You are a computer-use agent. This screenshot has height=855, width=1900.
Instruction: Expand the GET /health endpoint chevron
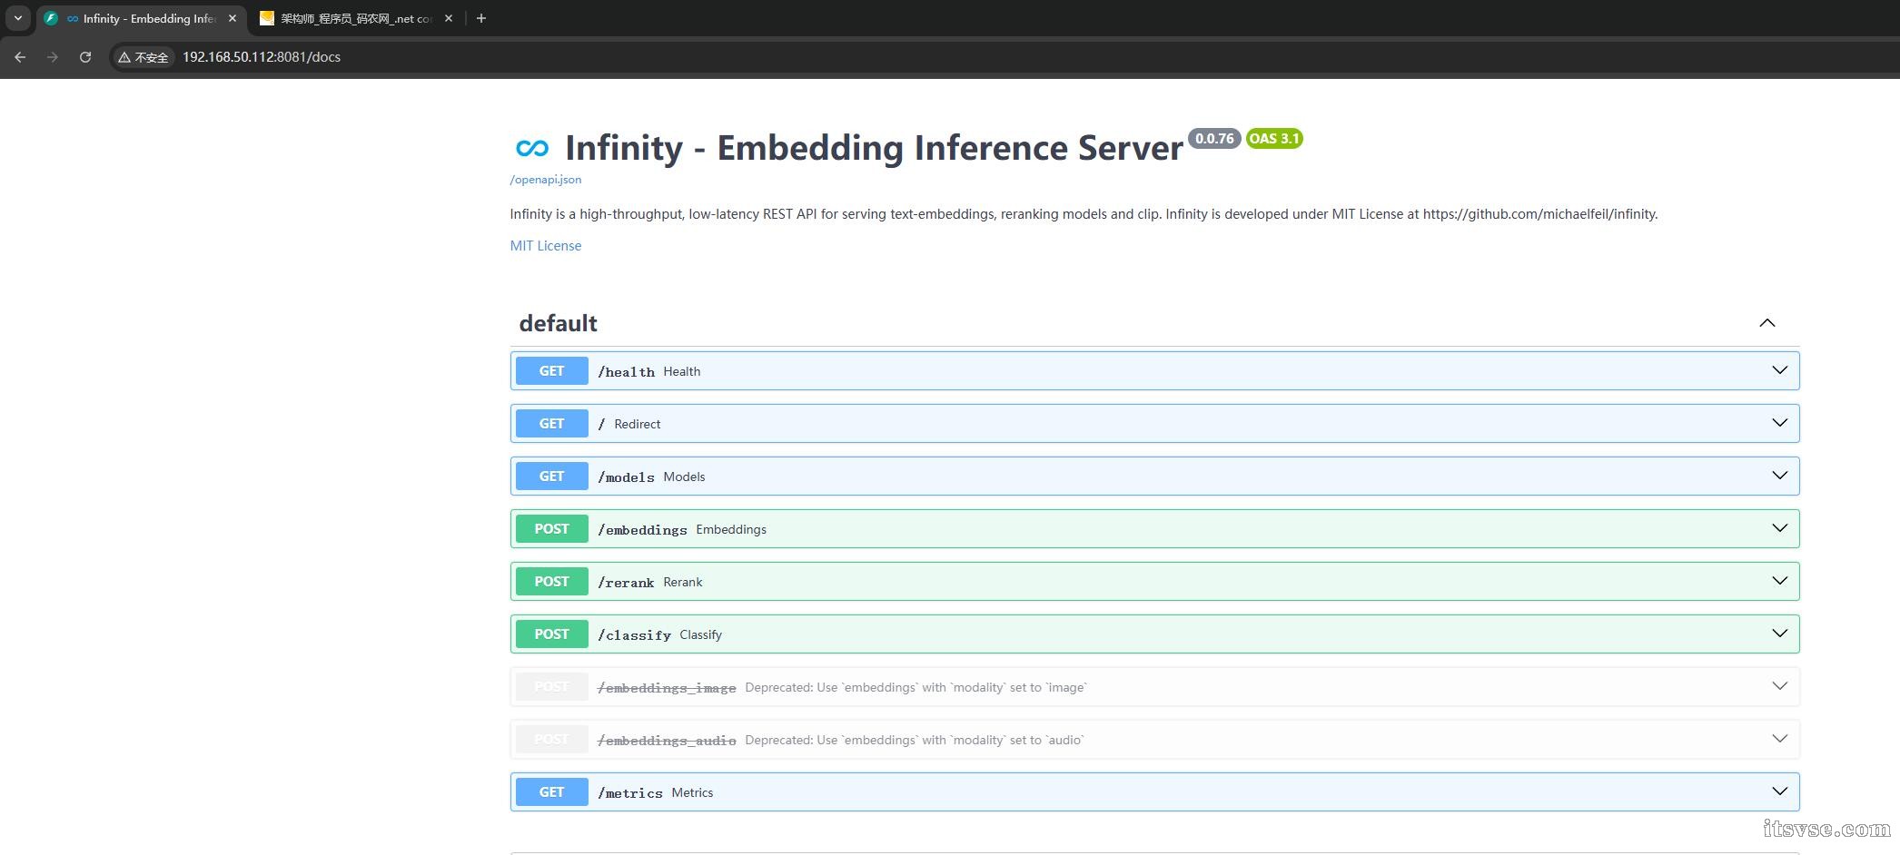pyautogui.click(x=1780, y=370)
